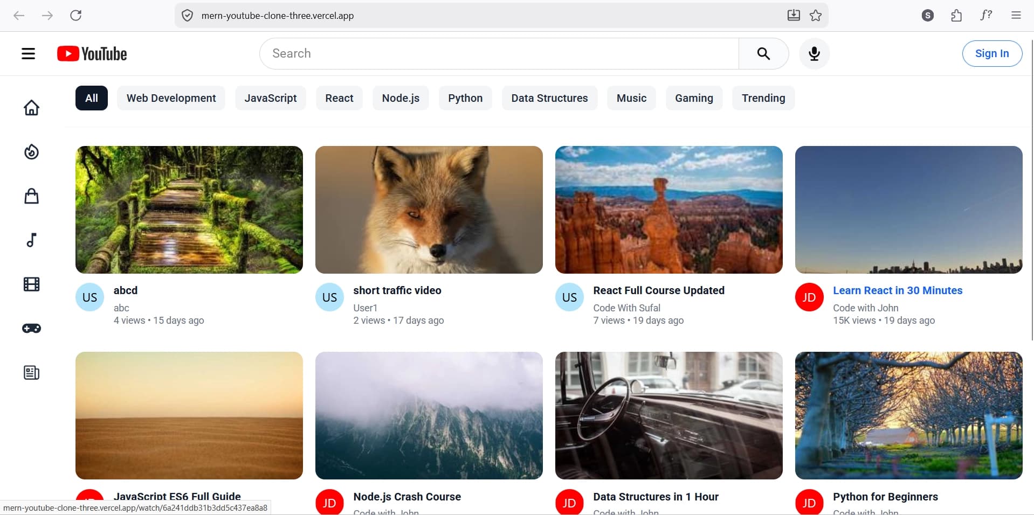Screen dimensions: 1034x515
Task: Open Shopping bag icon in sidebar
Action: pyautogui.click(x=32, y=196)
